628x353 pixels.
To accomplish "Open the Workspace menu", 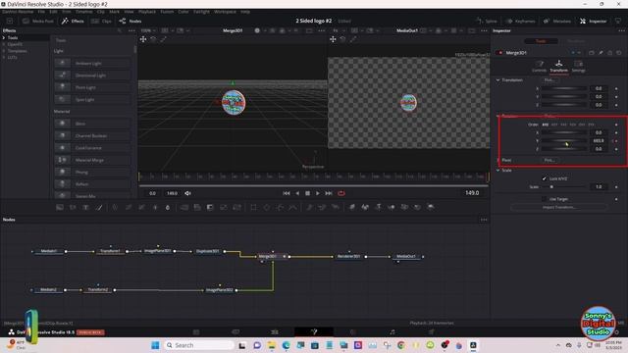I will coord(225,12).
